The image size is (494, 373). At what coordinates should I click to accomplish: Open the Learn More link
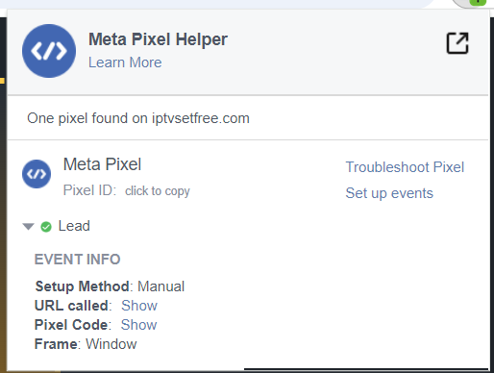(x=125, y=62)
